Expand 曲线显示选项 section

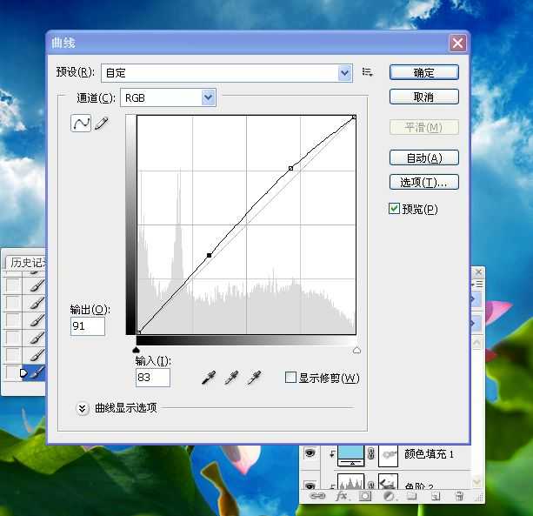pos(83,408)
